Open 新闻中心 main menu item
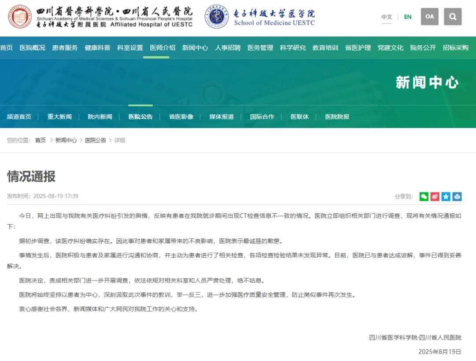 pyautogui.click(x=195, y=48)
